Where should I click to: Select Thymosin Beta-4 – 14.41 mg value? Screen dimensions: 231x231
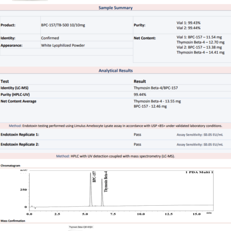[201, 53]
